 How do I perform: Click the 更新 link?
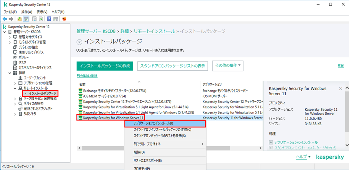click(341, 66)
